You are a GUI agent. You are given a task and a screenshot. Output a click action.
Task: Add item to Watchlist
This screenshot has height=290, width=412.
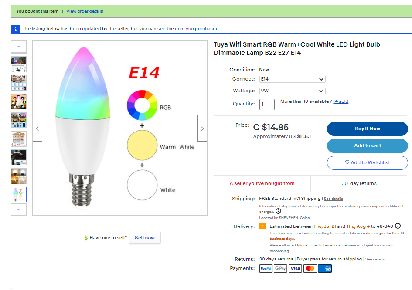(368, 163)
